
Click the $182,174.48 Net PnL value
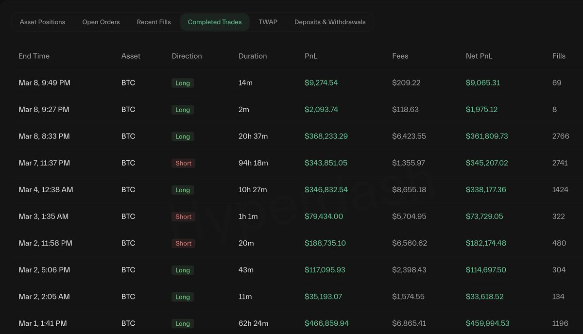(486, 243)
